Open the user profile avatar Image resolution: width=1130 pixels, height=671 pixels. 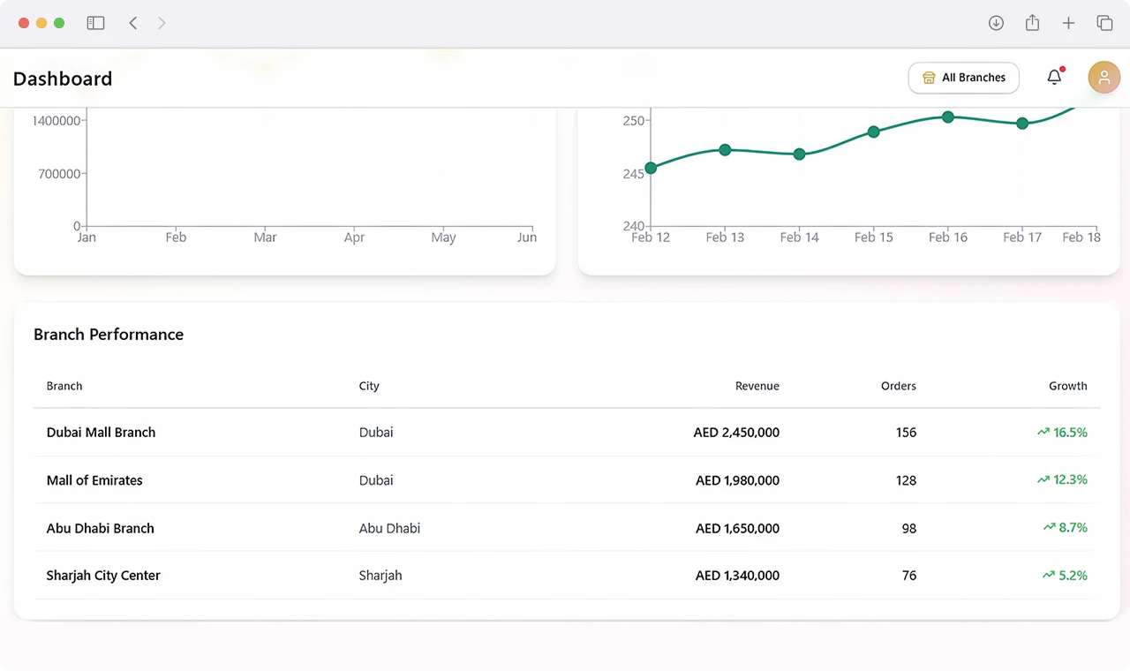(1104, 78)
